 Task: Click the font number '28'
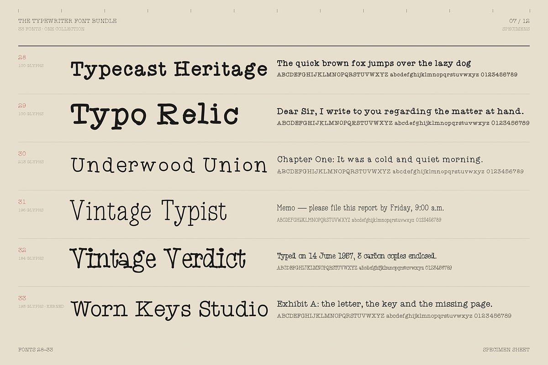tap(22, 57)
